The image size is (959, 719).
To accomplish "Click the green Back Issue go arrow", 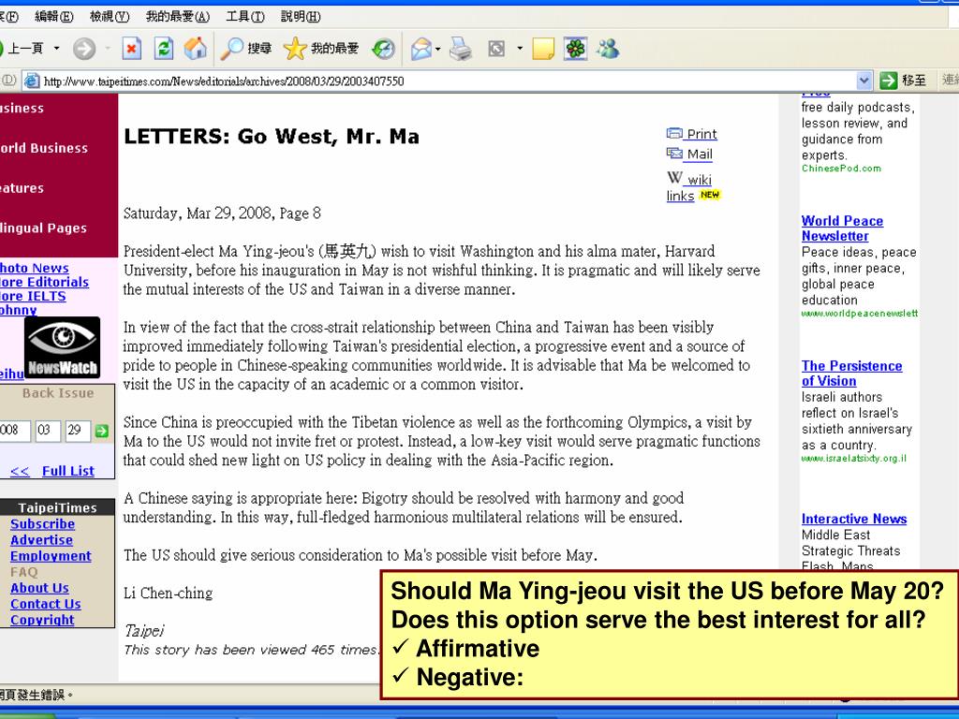I will point(101,431).
